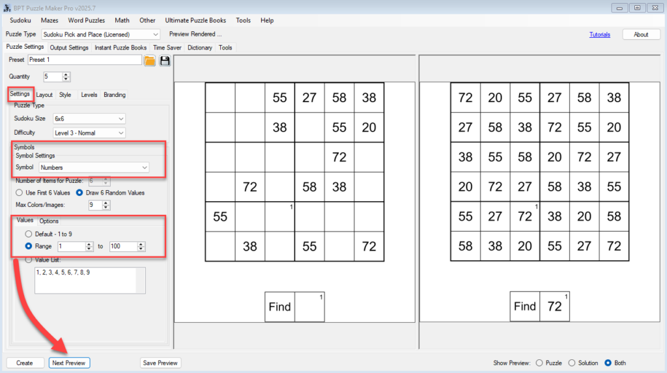Select the Use First 6 Values option

click(x=19, y=193)
